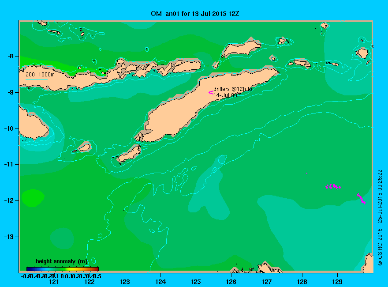This screenshot has height=287, width=388.
Task: Click the diagonal magenta drifter track at the eastern edge
Action: (362, 199)
